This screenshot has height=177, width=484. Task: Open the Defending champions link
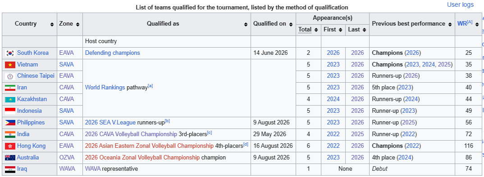(x=112, y=53)
